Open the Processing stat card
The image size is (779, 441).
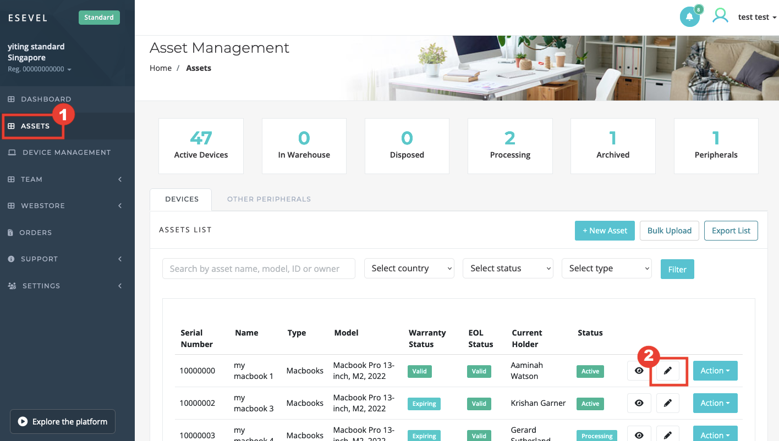tap(510, 146)
